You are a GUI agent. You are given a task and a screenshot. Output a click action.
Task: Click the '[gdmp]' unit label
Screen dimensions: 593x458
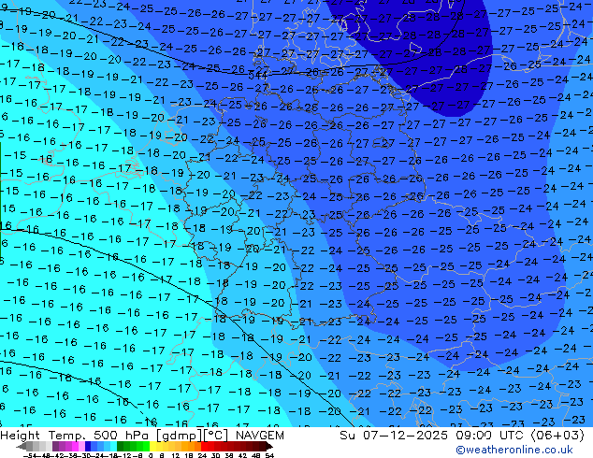[180, 436]
